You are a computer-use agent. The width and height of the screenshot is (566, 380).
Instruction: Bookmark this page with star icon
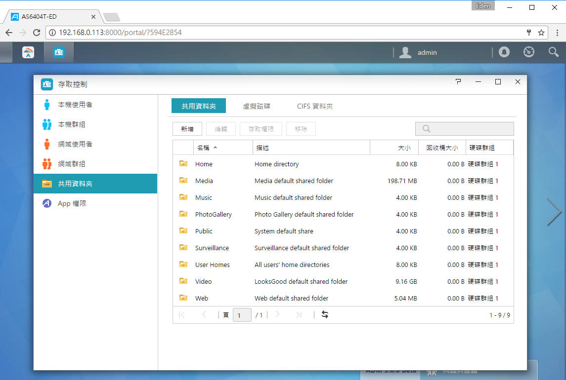click(541, 33)
